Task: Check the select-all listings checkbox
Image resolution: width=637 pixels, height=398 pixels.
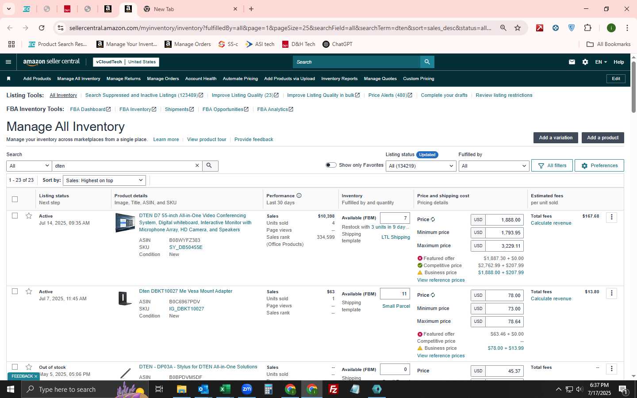Action: [x=15, y=199]
